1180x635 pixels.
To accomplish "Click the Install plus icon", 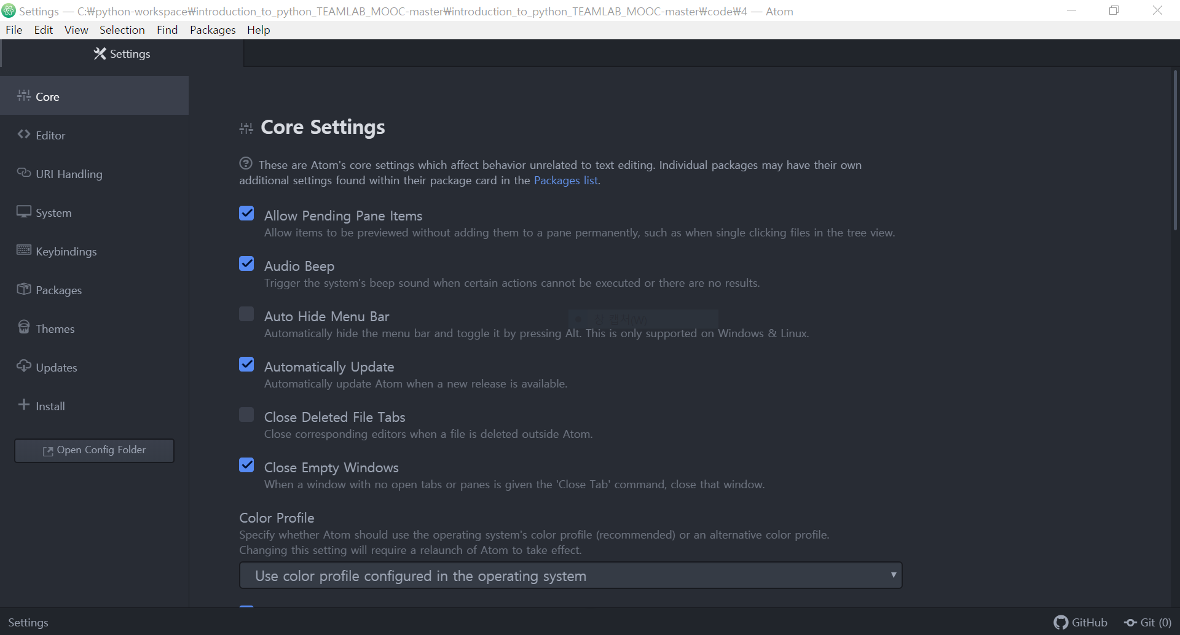I will click(24, 405).
